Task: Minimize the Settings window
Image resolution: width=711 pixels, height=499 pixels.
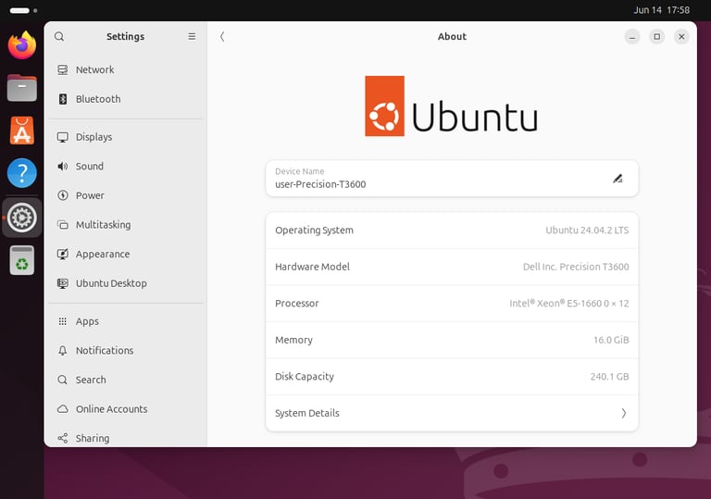Action: [632, 37]
